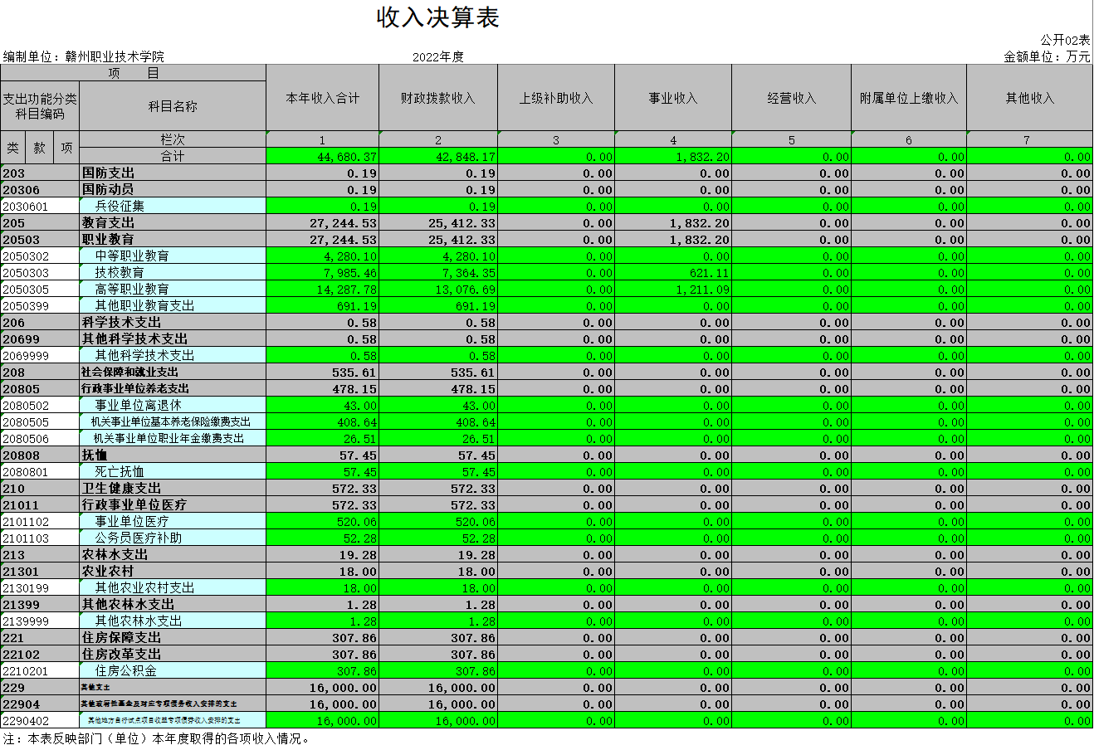The height and width of the screenshot is (750, 1094).
Task: Click the 收入决算表 title
Action: pos(437,17)
